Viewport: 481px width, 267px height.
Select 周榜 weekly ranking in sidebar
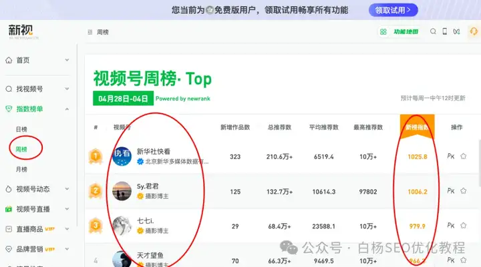pyautogui.click(x=21, y=149)
